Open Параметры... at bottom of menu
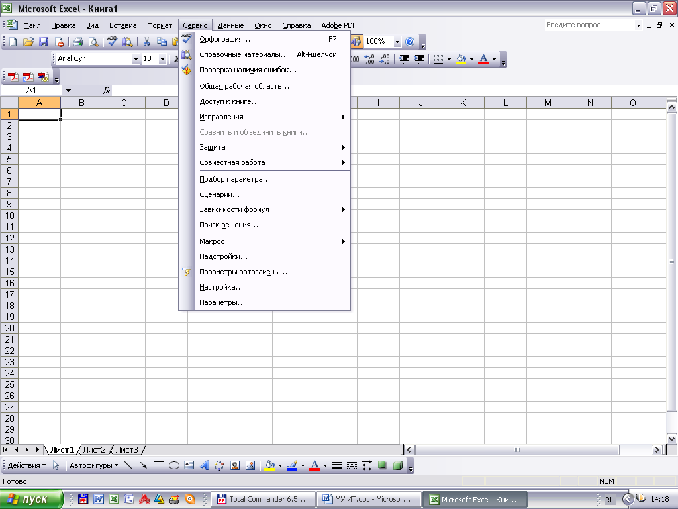678x509 pixels. 272,302
